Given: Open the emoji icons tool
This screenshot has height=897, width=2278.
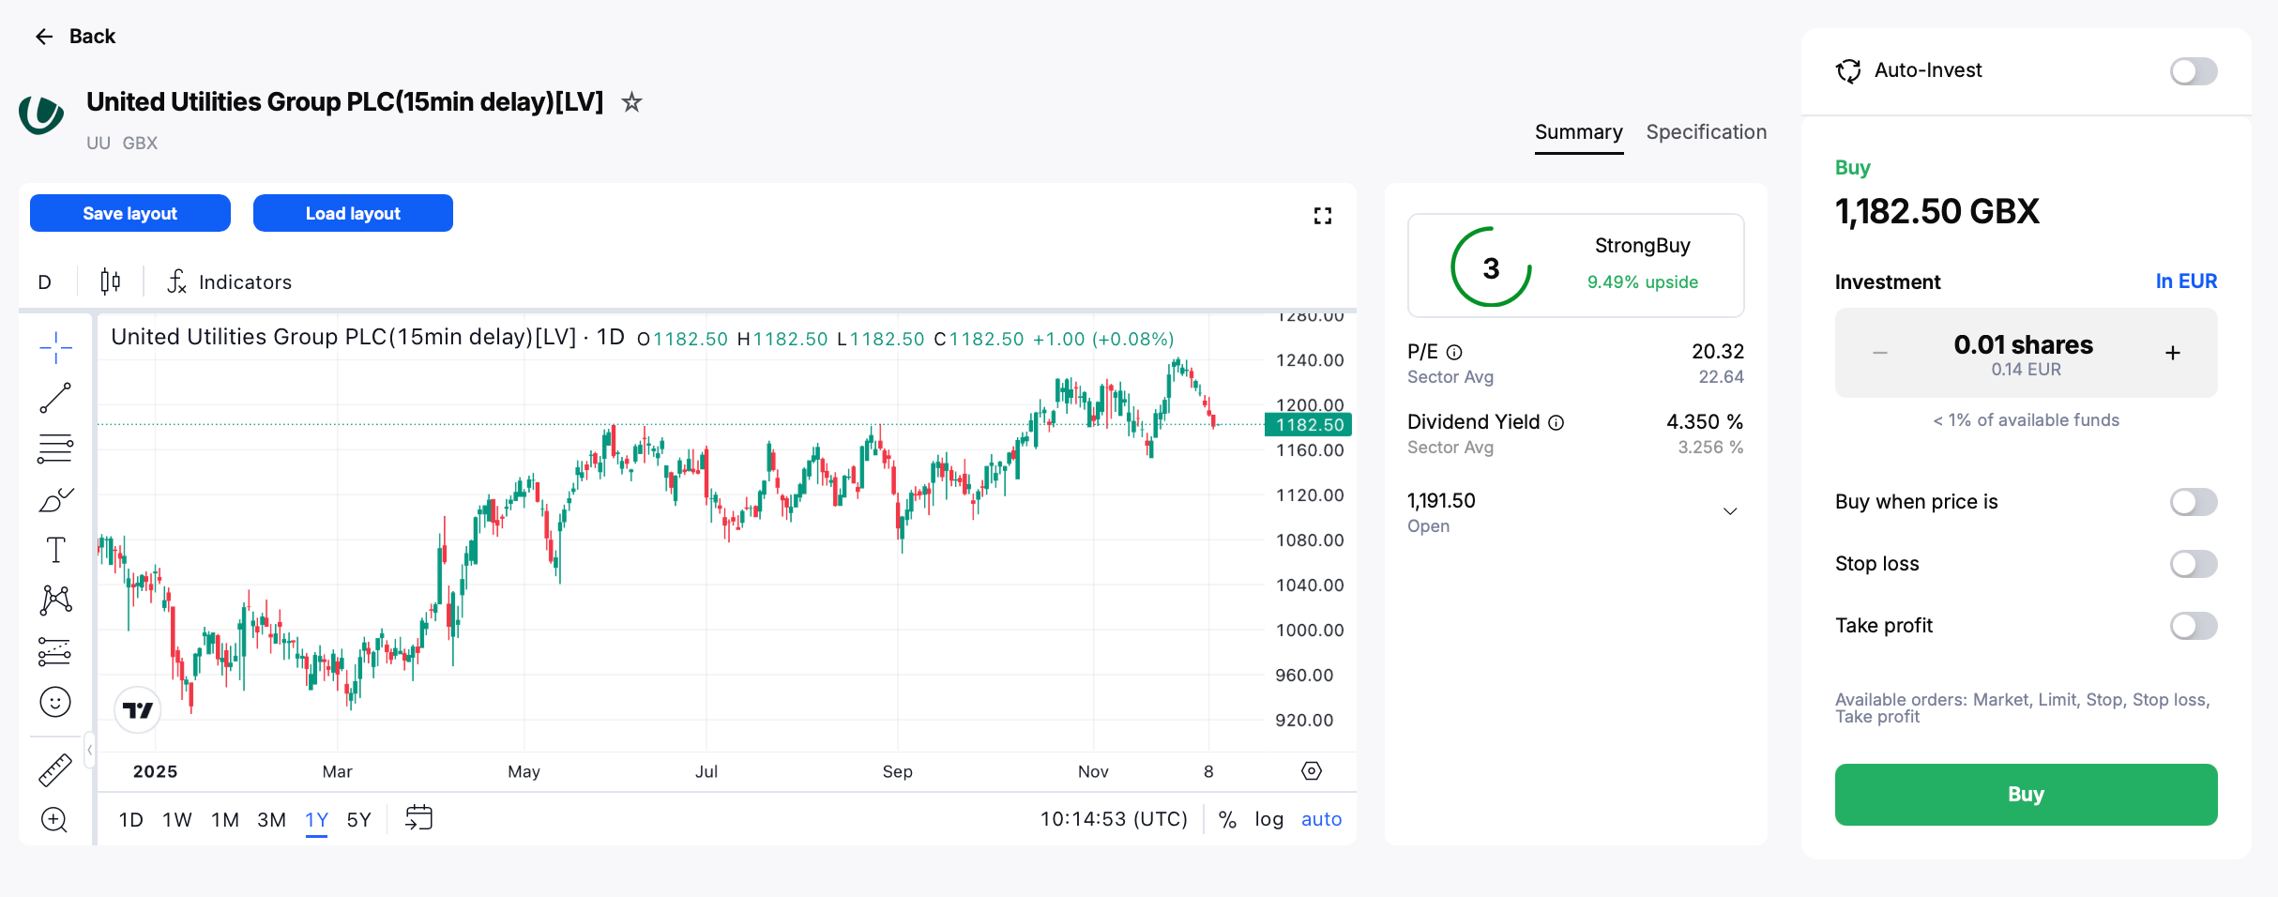Looking at the screenshot, I should pyautogui.click(x=55, y=702).
